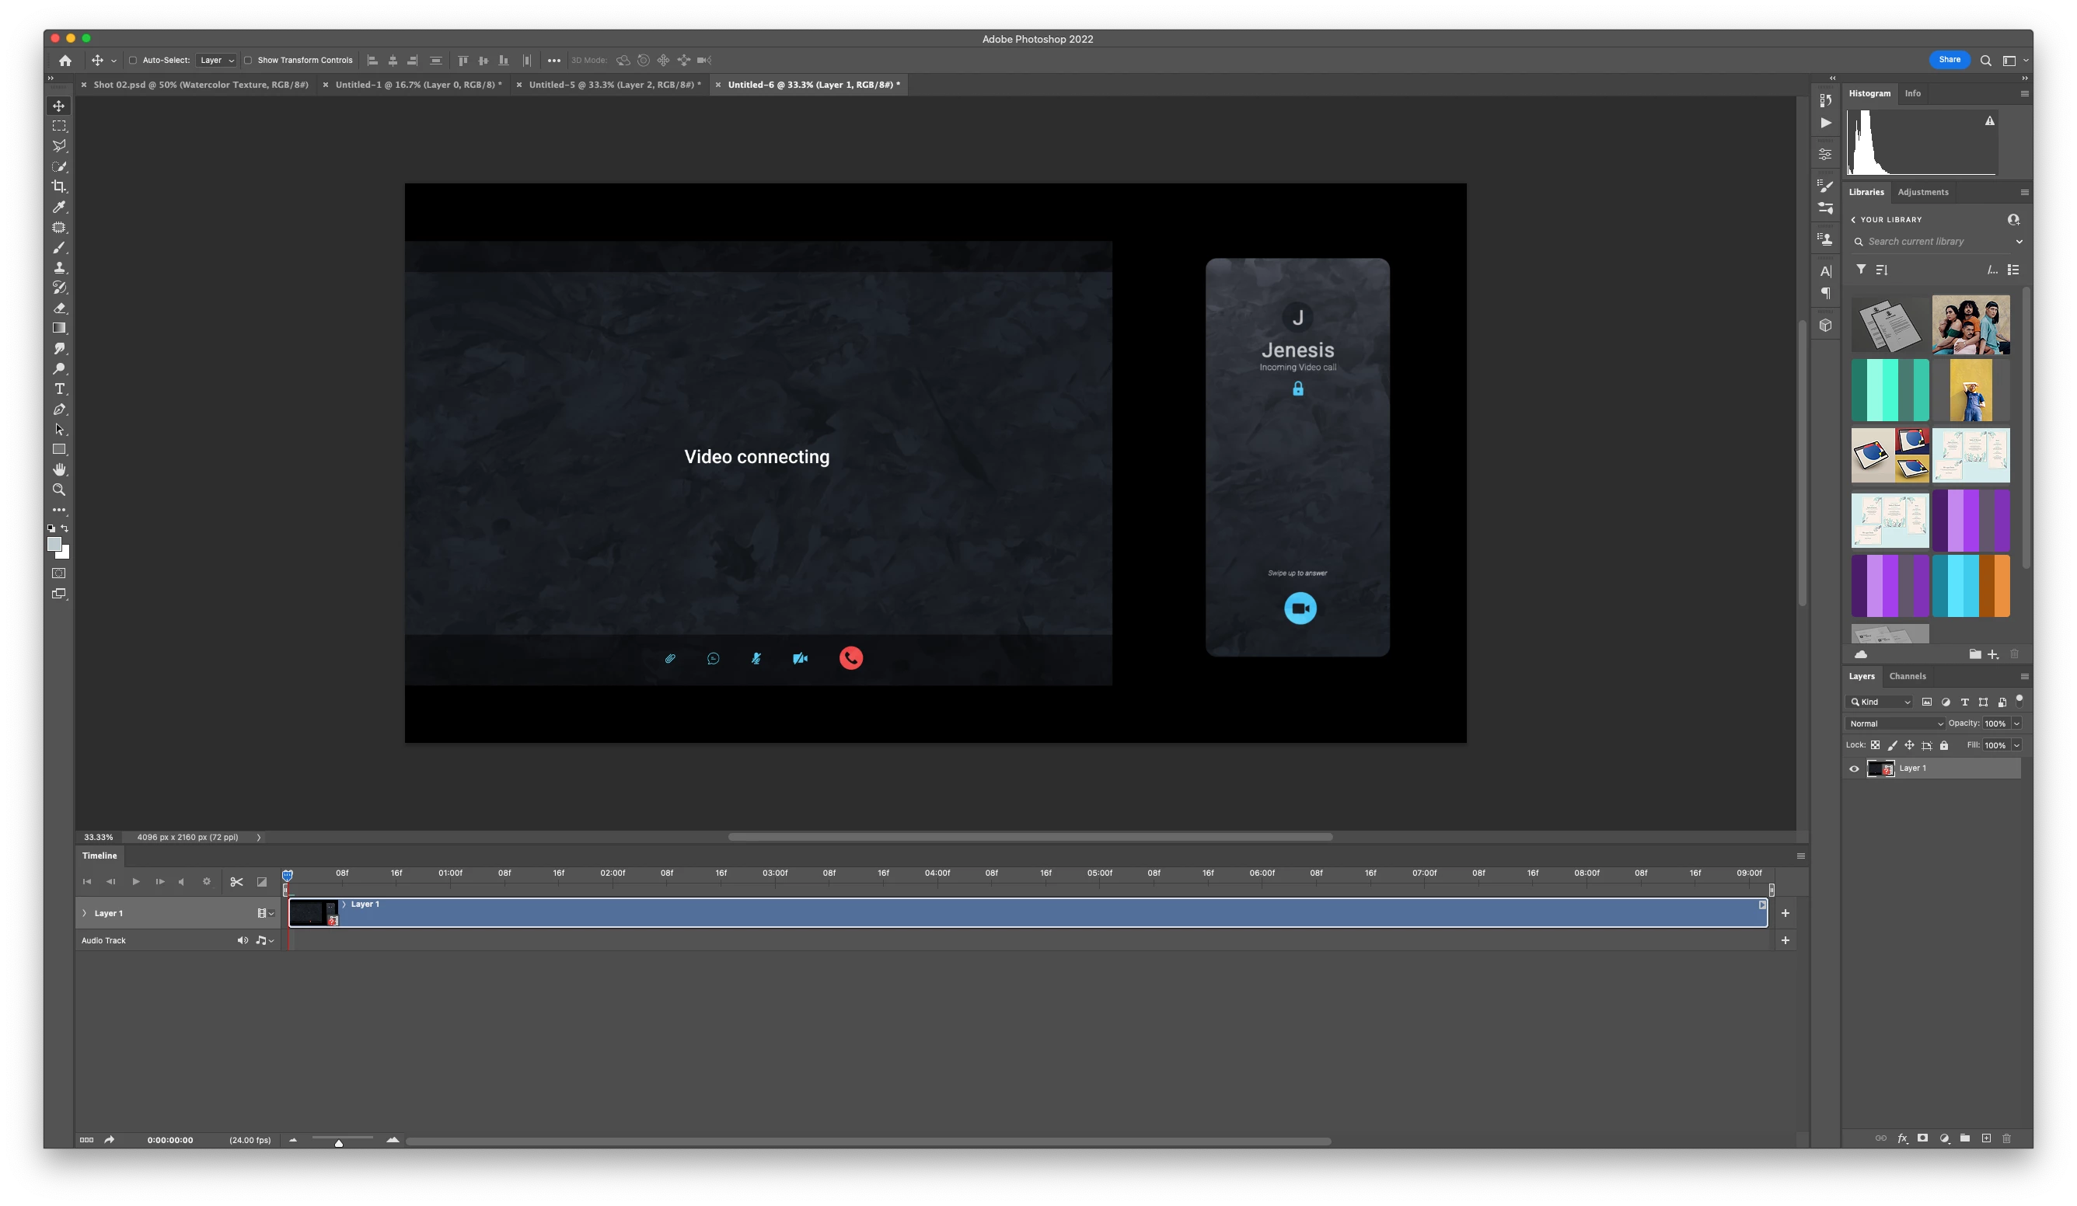The image size is (2077, 1206).
Task: Open the Opacity value dropdown arrow
Action: tap(2016, 723)
